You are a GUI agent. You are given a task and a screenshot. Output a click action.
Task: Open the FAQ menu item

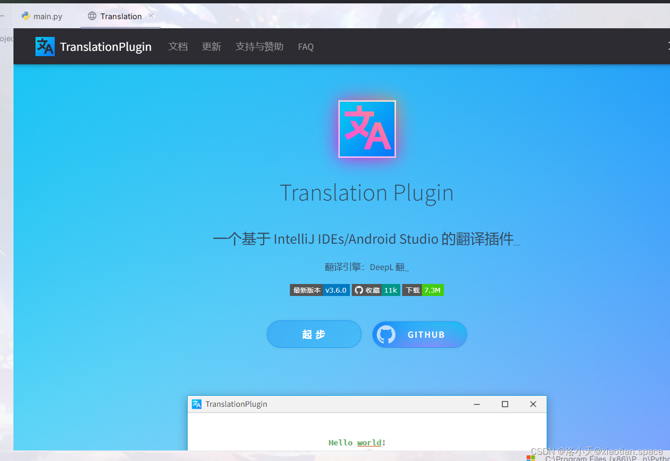click(x=306, y=47)
